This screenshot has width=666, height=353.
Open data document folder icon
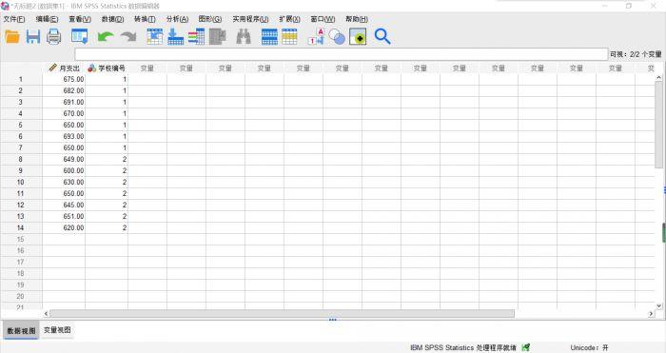click(12, 36)
